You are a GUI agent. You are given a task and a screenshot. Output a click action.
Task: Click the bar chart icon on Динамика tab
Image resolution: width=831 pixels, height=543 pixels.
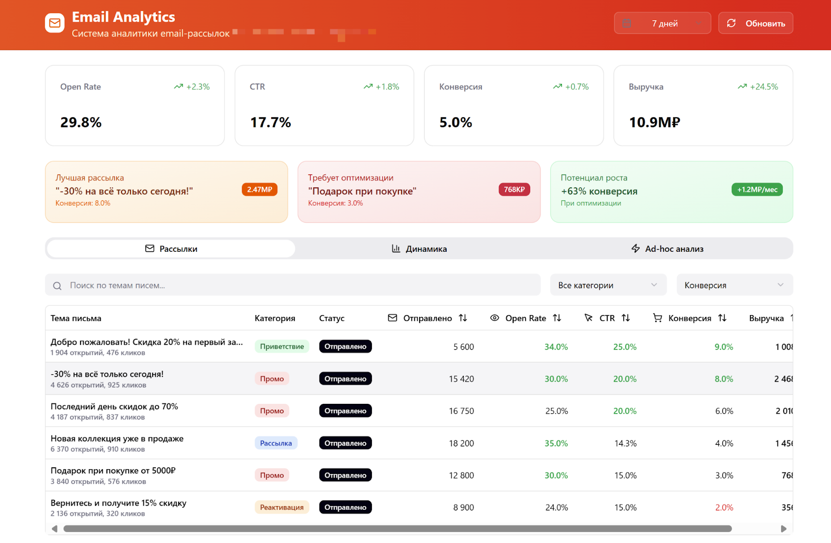point(396,249)
